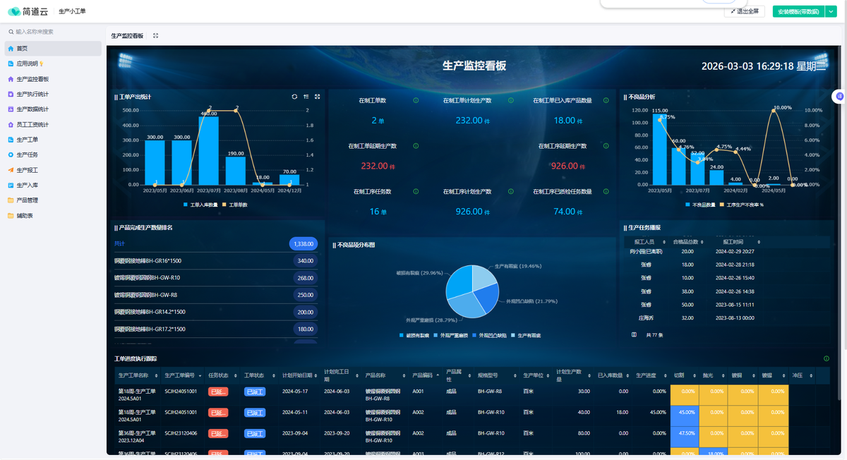Click the 2023/07月 bar labeled 460.00
The height and width of the screenshot is (460, 847).
point(208,150)
